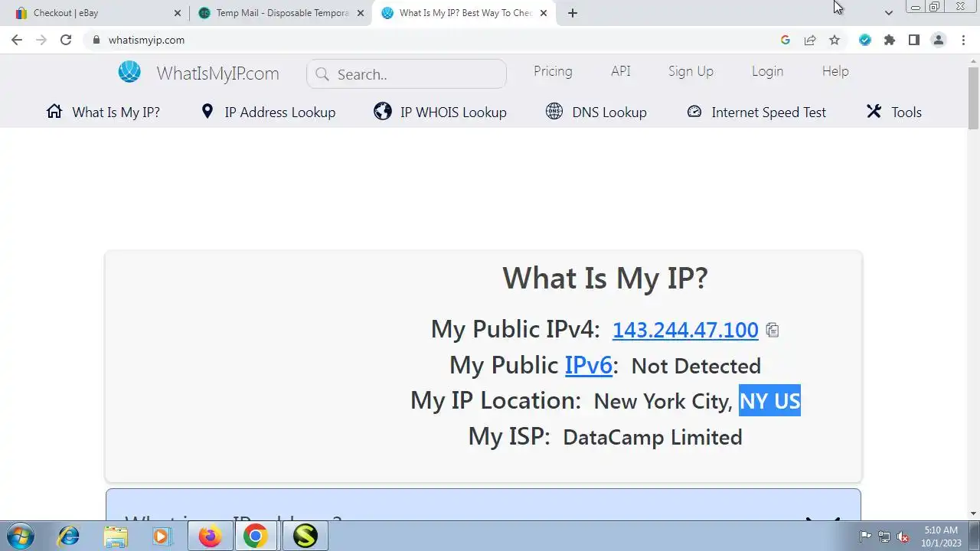Click the WhatIsMyIP.com globe logo
The width and height of the screenshot is (980, 551).
click(x=129, y=72)
